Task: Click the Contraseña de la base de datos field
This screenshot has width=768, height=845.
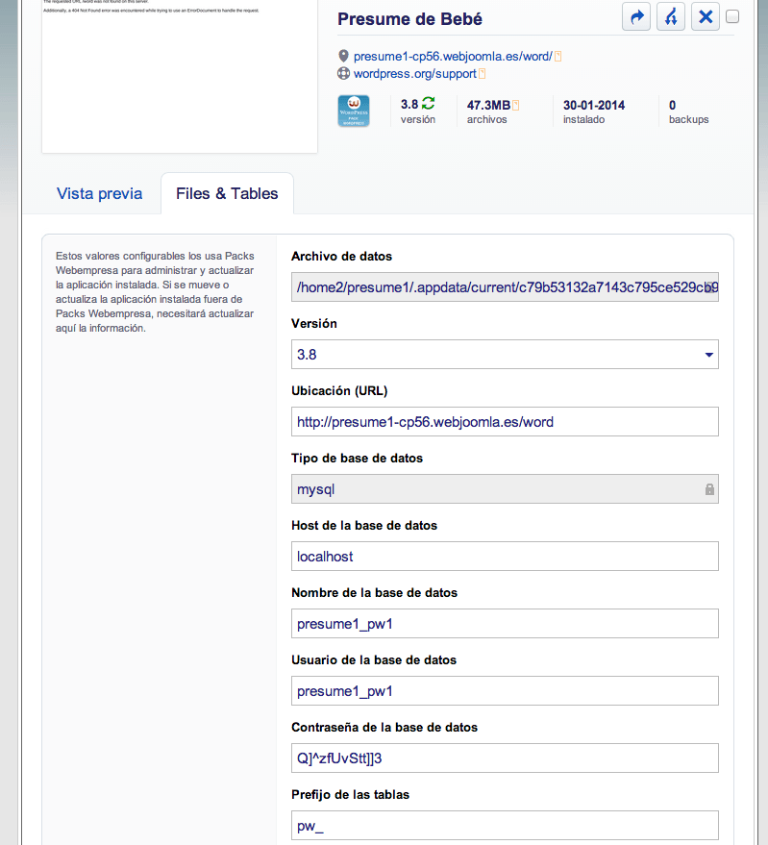Action: (x=505, y=758)
